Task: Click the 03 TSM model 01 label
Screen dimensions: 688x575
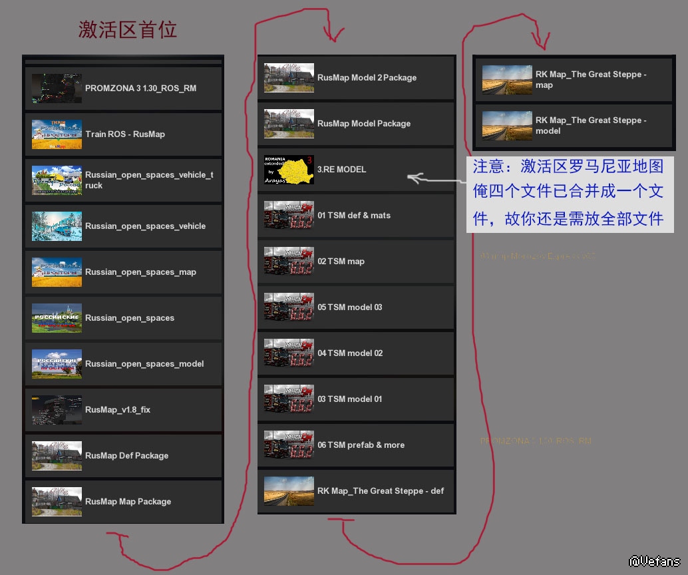Action: coord(349,399)
